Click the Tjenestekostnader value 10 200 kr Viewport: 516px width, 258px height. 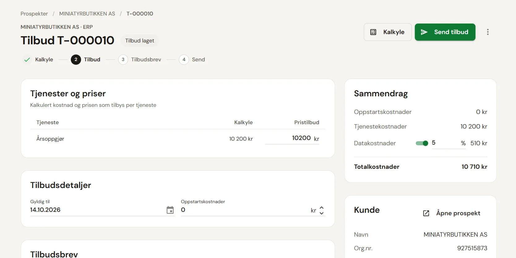coord(474,126)
